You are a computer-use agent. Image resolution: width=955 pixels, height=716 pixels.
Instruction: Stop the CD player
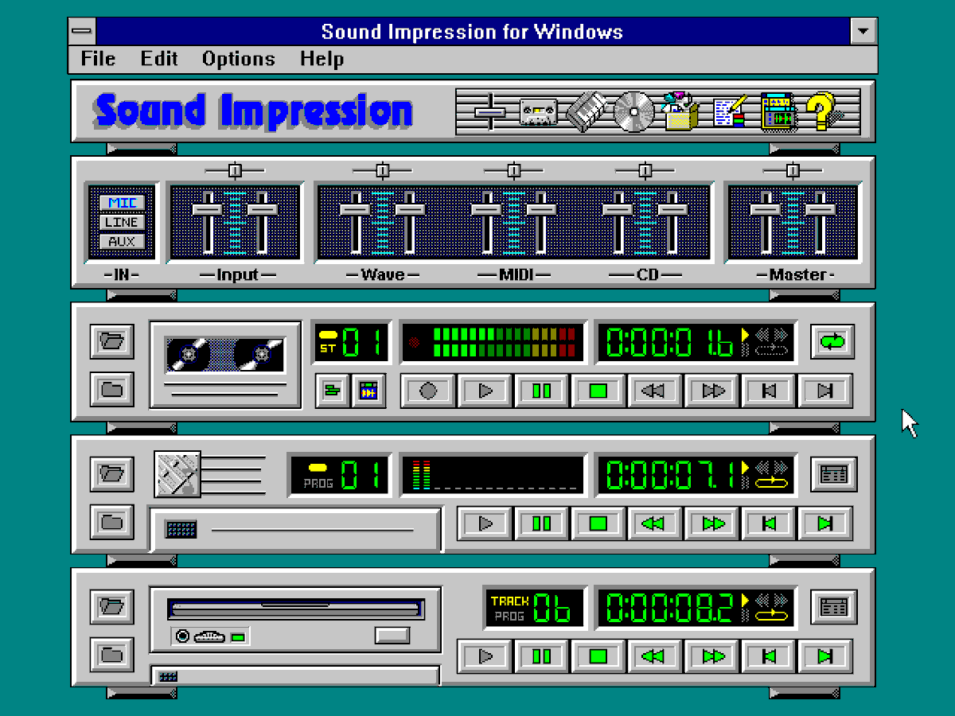pos(598,656)
